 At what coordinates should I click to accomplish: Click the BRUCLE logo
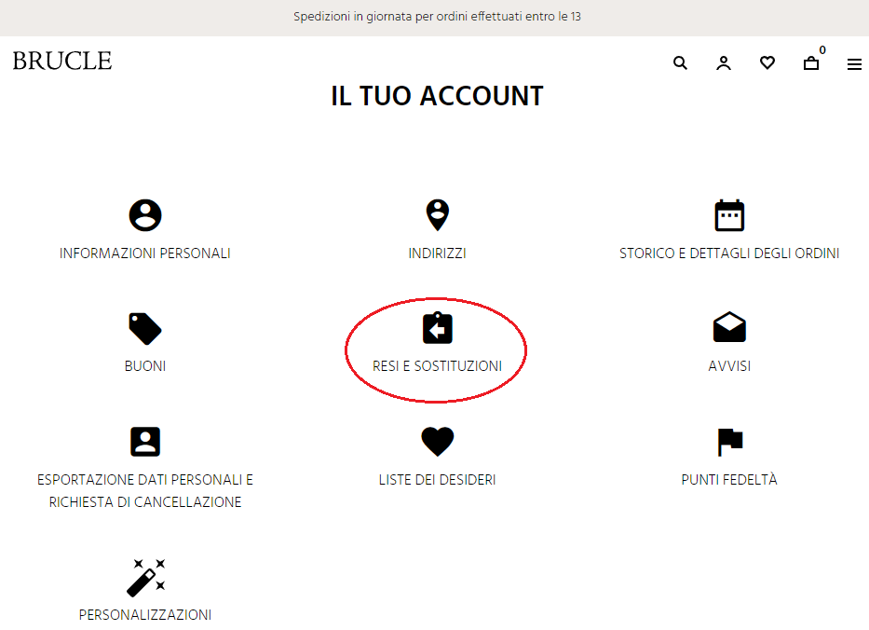(x=62, y=62)
